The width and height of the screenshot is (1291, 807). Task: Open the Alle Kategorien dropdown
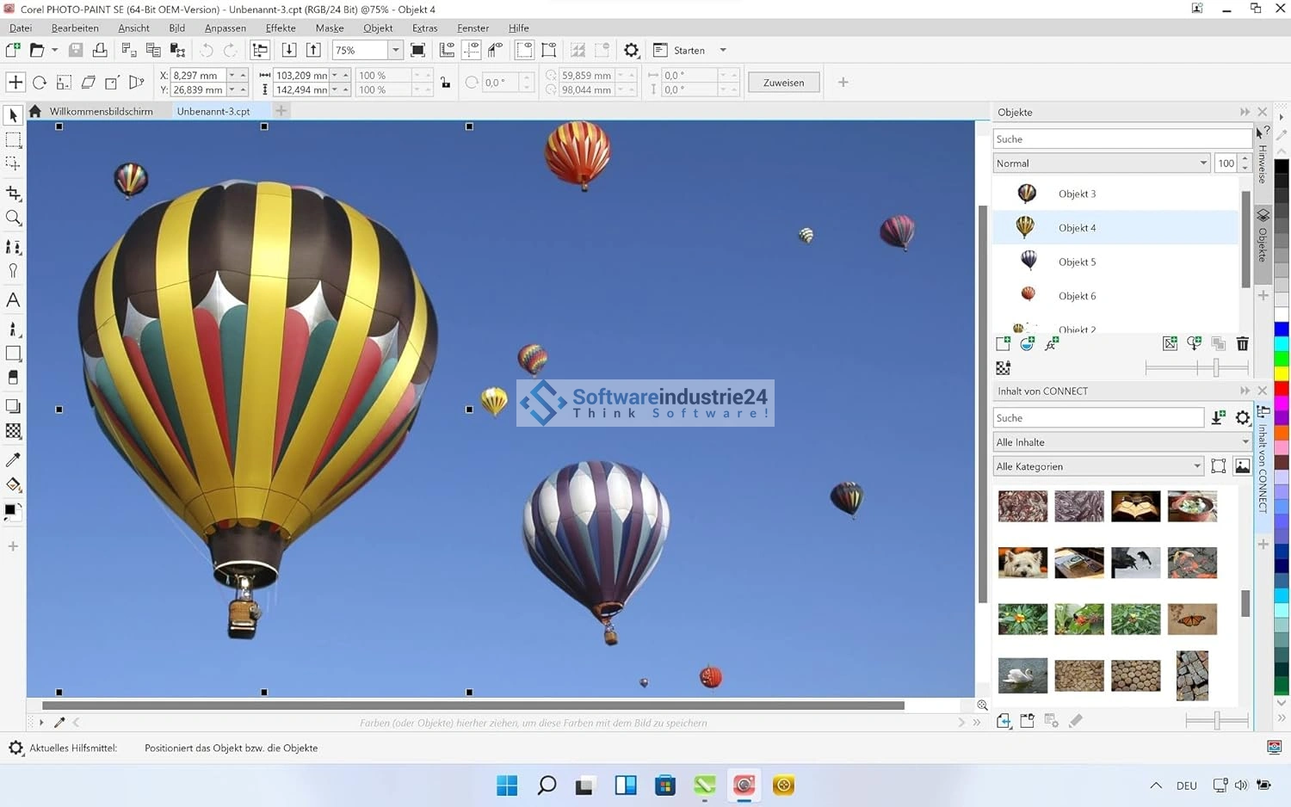tap(1196, 466)
